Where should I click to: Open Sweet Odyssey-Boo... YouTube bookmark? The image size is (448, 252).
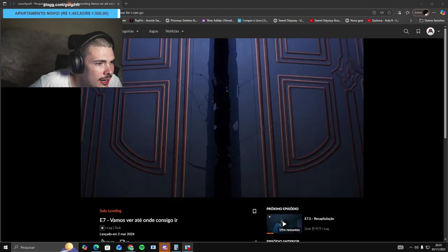point(325,21)
